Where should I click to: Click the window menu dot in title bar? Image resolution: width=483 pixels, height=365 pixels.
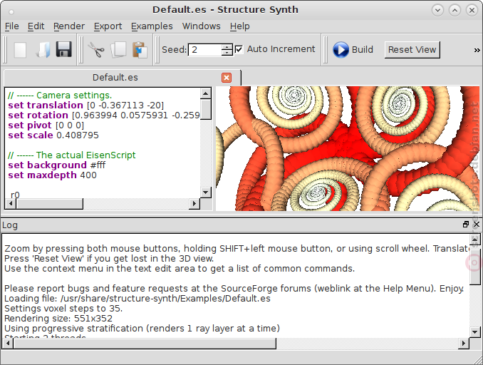point(11,12)
